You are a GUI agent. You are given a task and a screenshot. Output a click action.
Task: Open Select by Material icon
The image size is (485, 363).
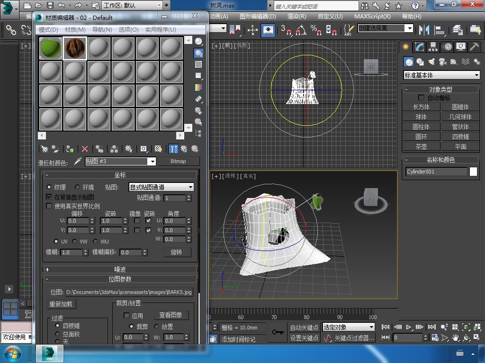coord(198,122)
